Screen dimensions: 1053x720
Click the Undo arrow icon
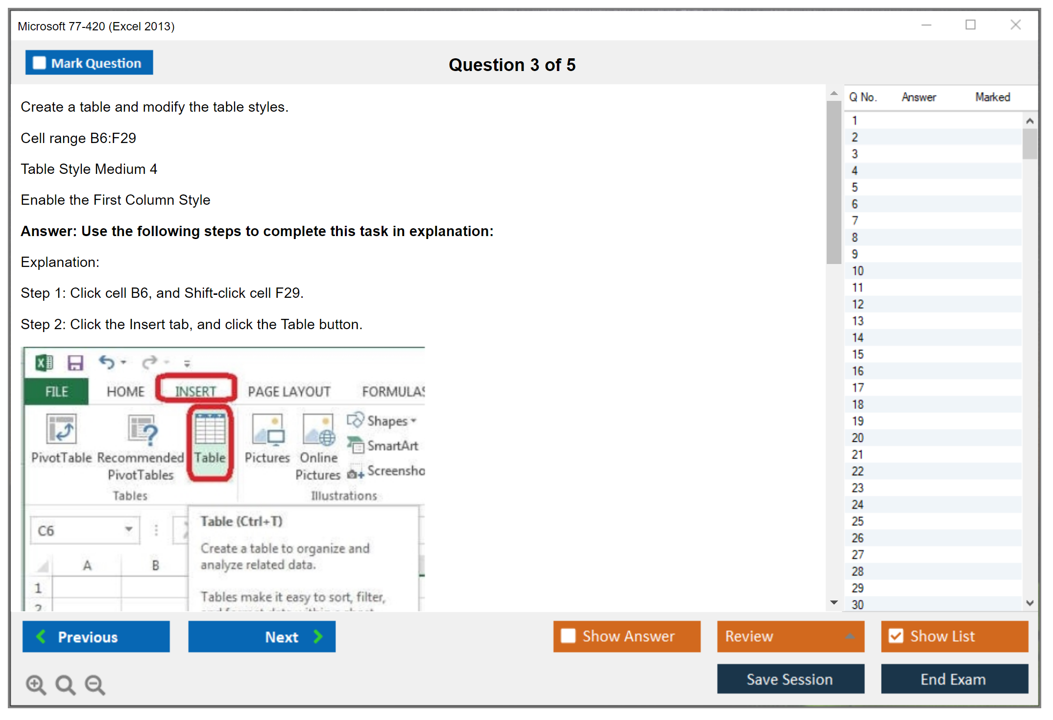(x=106, y=362)
